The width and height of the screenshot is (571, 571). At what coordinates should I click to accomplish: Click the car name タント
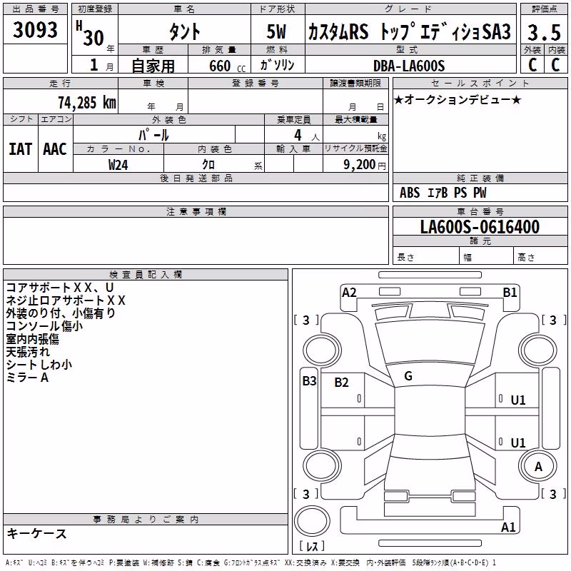pos(184,31)
